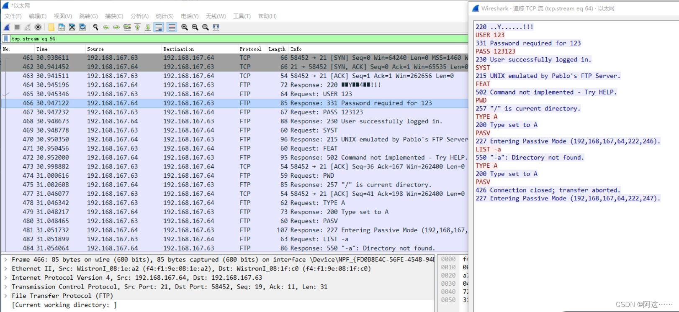The width and height of the screenshot is (679, 312).
Task: Open the 电话(Y) menu
Action: [x=190, y=16]
